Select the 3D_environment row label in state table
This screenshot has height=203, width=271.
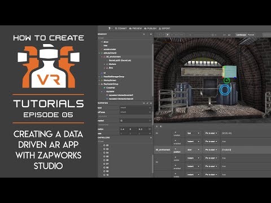pos(163,150)
